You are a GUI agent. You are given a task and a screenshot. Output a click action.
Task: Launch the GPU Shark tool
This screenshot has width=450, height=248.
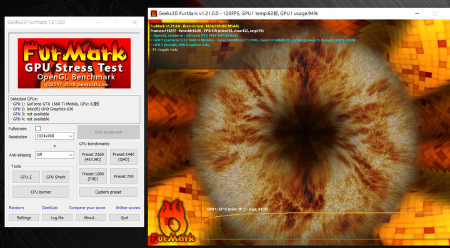click(x=56, y=177)
